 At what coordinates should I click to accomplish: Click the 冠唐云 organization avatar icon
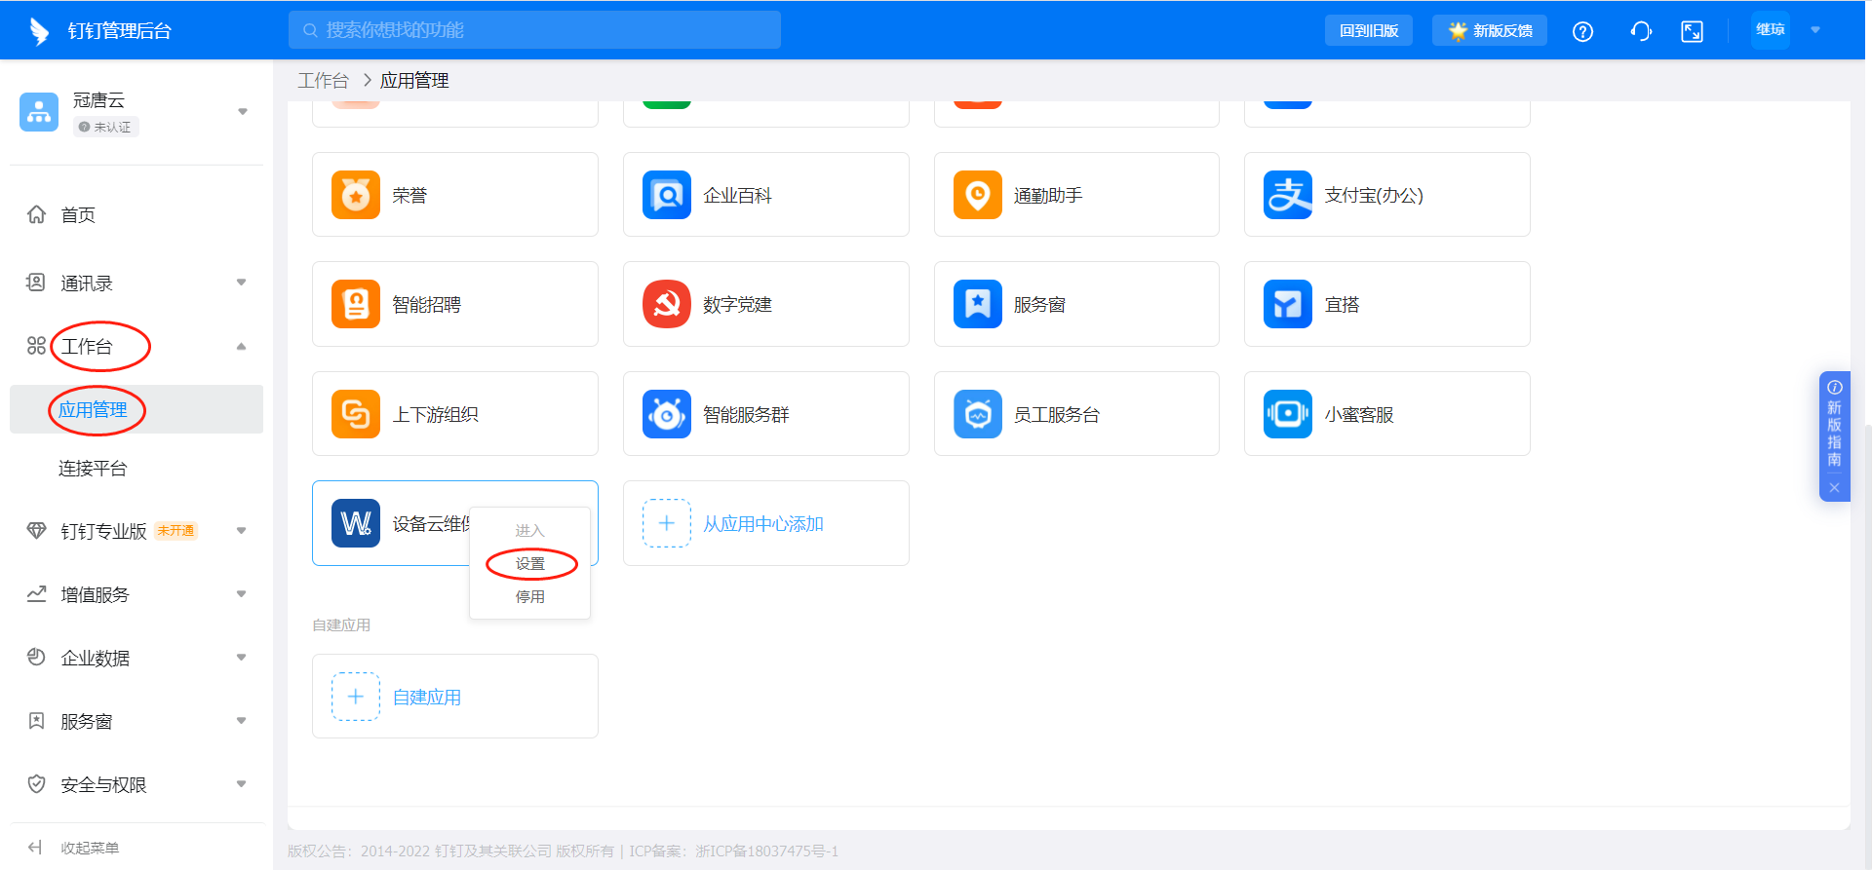(x=39, y=112)
